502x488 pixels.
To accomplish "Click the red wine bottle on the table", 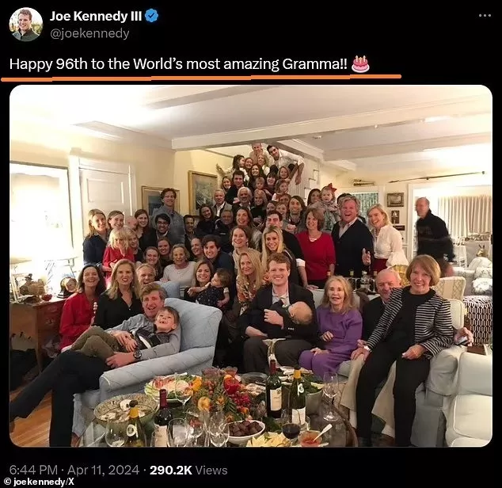I will (x=274, y=389).
